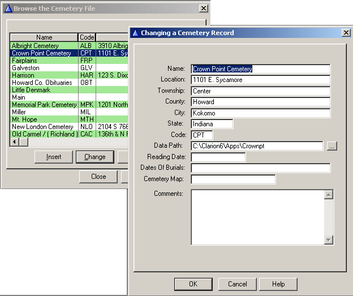Open Help for the cemetery record
This screenshot has width=353, height=296.
point(278,284)
